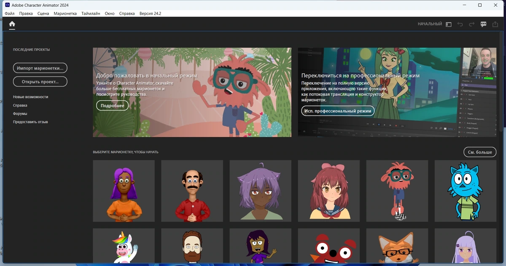This screenshot has height=266, width=506.
Task: Open the Марионетка menu
Action: 65,13
